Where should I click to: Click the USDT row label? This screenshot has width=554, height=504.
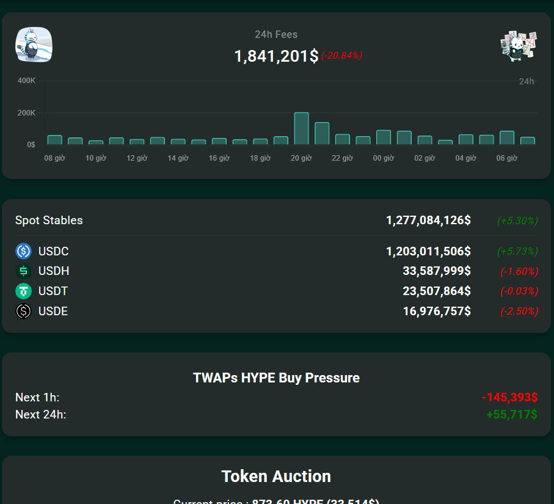click(53, 291)
